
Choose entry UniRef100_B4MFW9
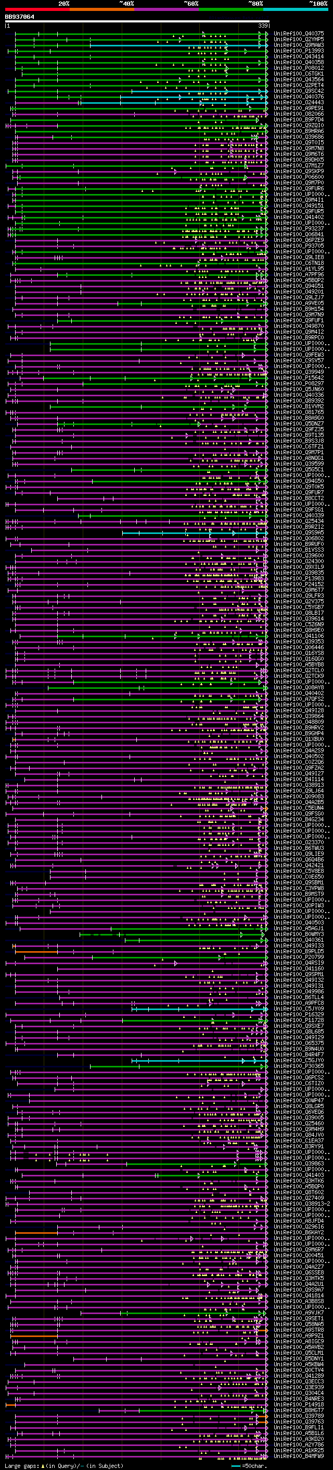pyautogui.click(x=299, y=1456)
